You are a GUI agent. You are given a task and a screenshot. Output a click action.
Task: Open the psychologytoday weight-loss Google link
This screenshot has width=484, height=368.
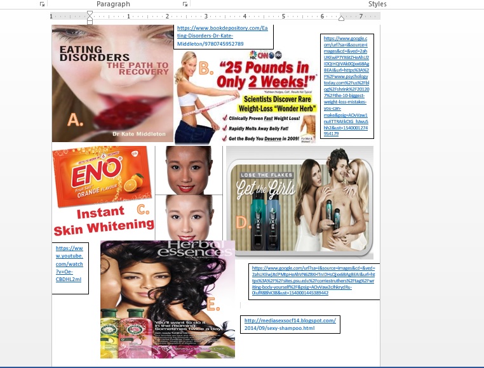point(346,86)
